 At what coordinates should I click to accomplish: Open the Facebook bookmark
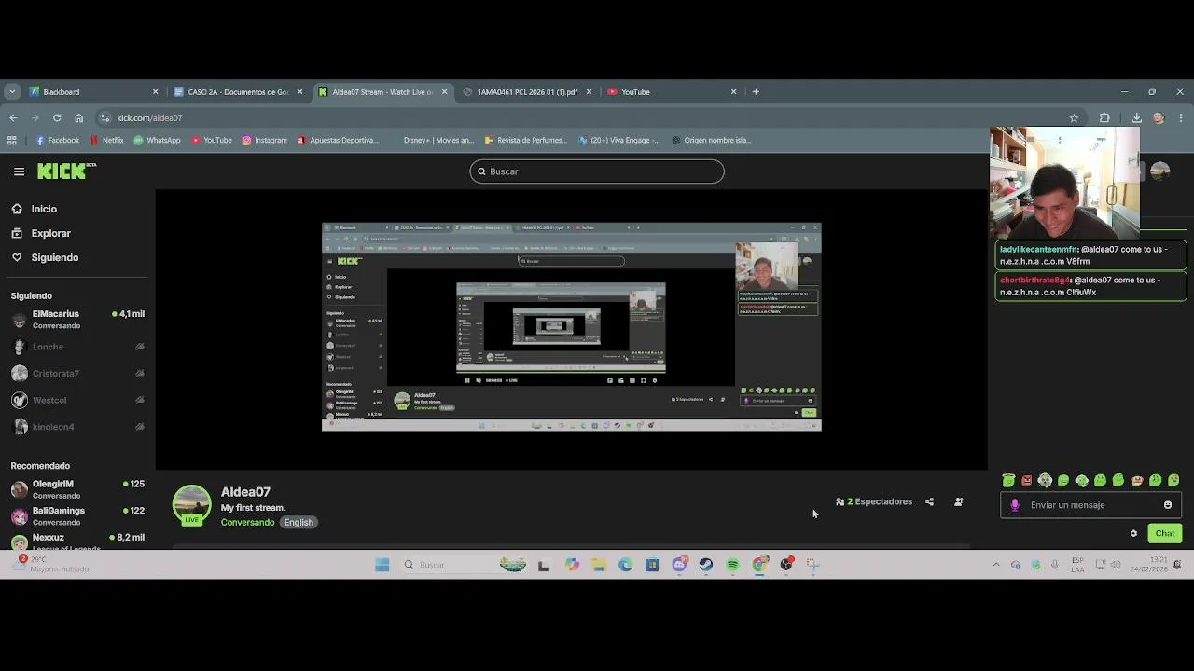pos(57,140)
